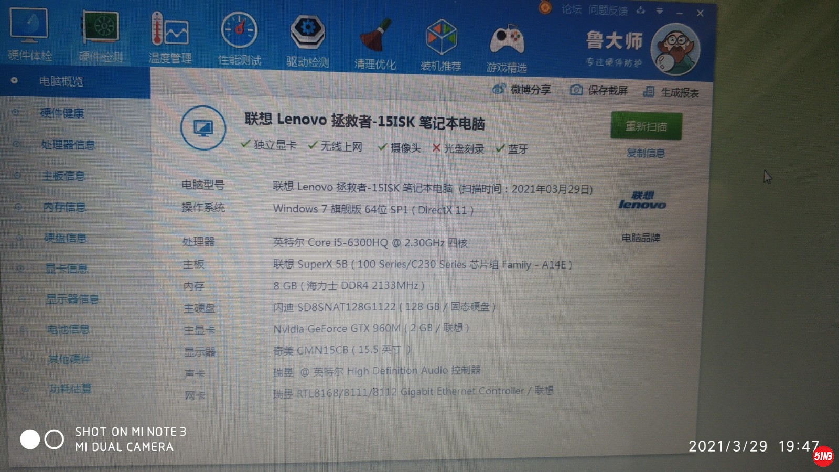The width and height of the screenshot is (839, 472).
Task: Click the 无线上网 feature indicator
Action: coord(335,146)
